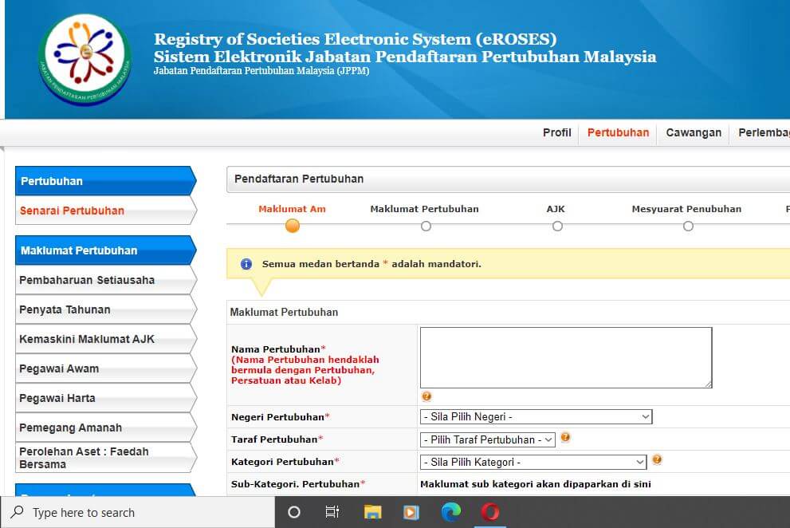Click the help icon beside Taraf Pertubuhan
790x528 pixels.
point(566,437)
